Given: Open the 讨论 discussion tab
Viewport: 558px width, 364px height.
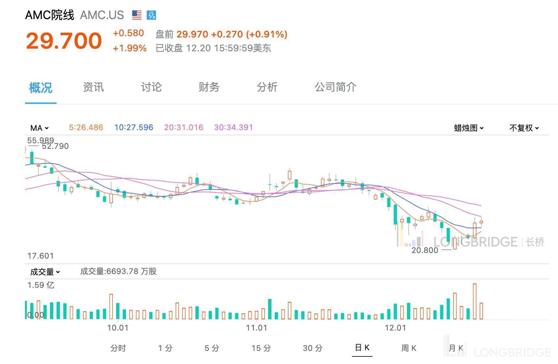Looking at the screenshot, I should click(x=151, y=88).
